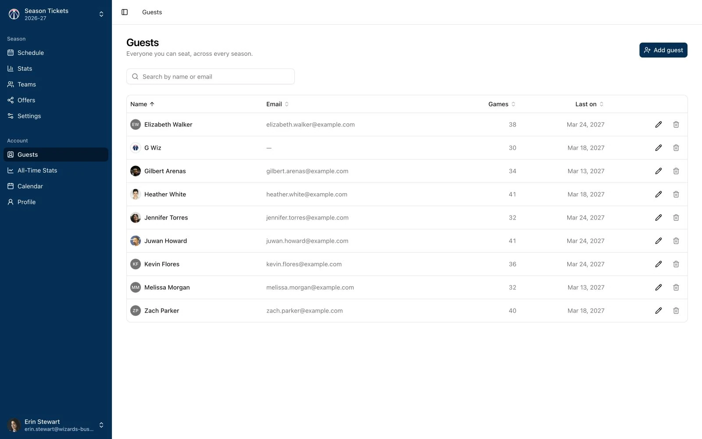This screenshot has width=702, height=439.
Task: Edit Elizabeth Walker with the pencil icon
Action: point(659,125)
